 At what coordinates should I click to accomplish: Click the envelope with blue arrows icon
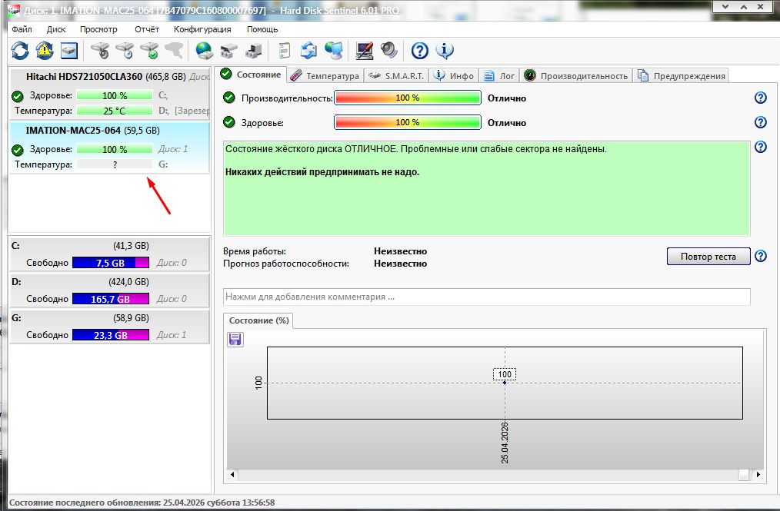[309, 50]
